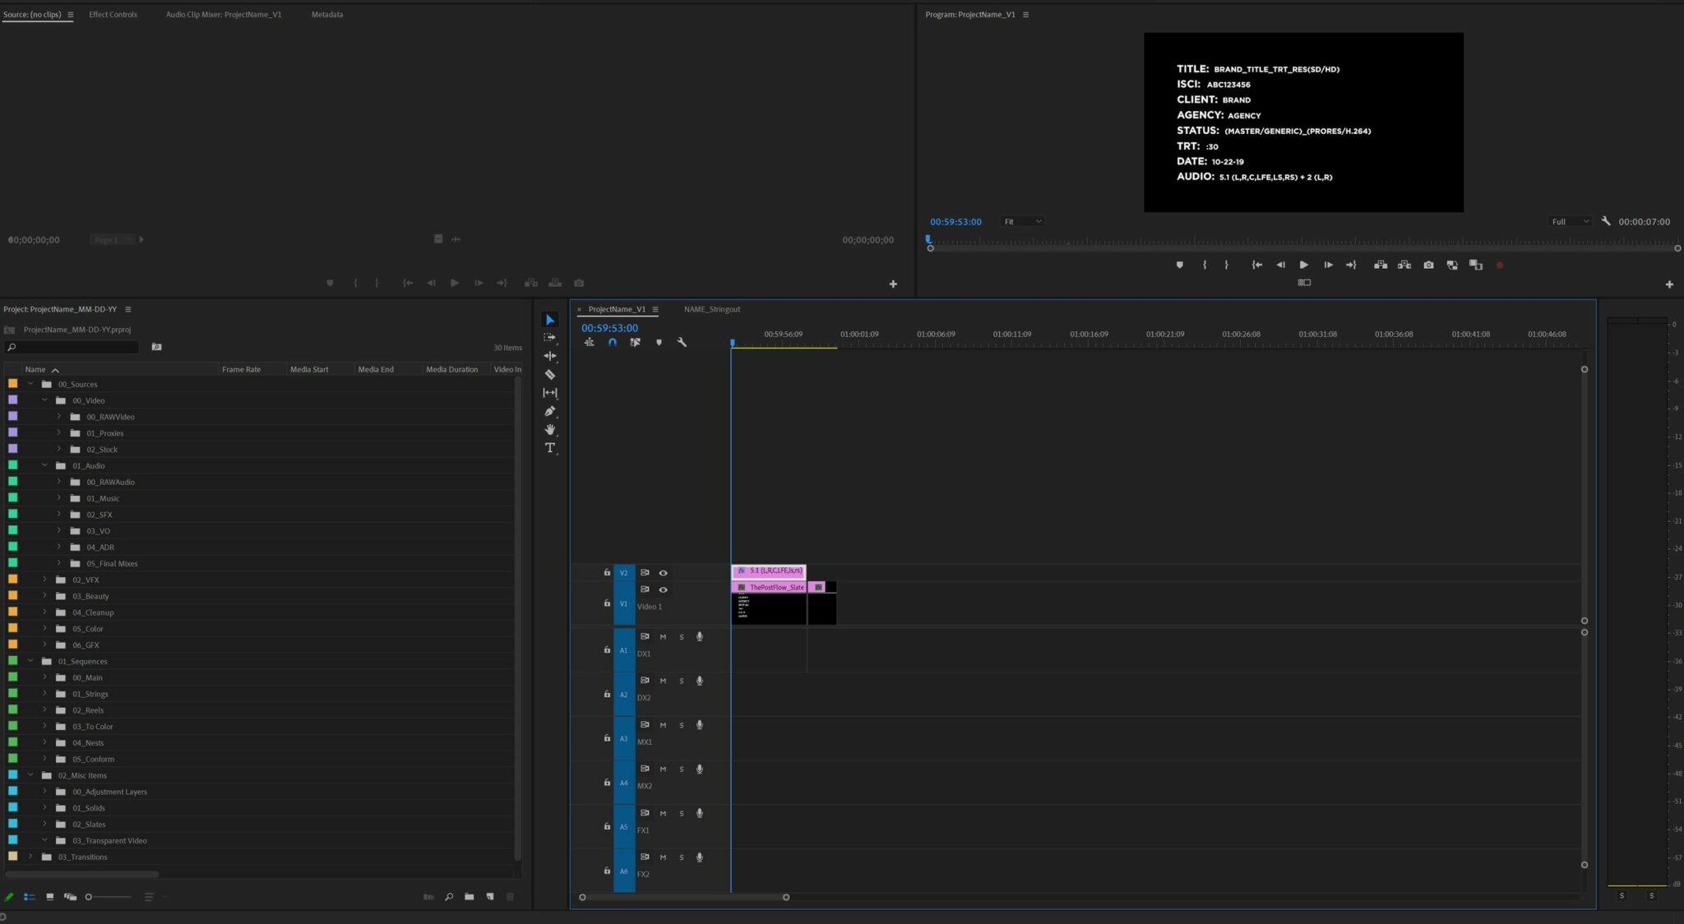Screen dimensions: 1684x924
Task: Switch to the NAME_Stringout sequence tab
Action: (x=711, y=309)
